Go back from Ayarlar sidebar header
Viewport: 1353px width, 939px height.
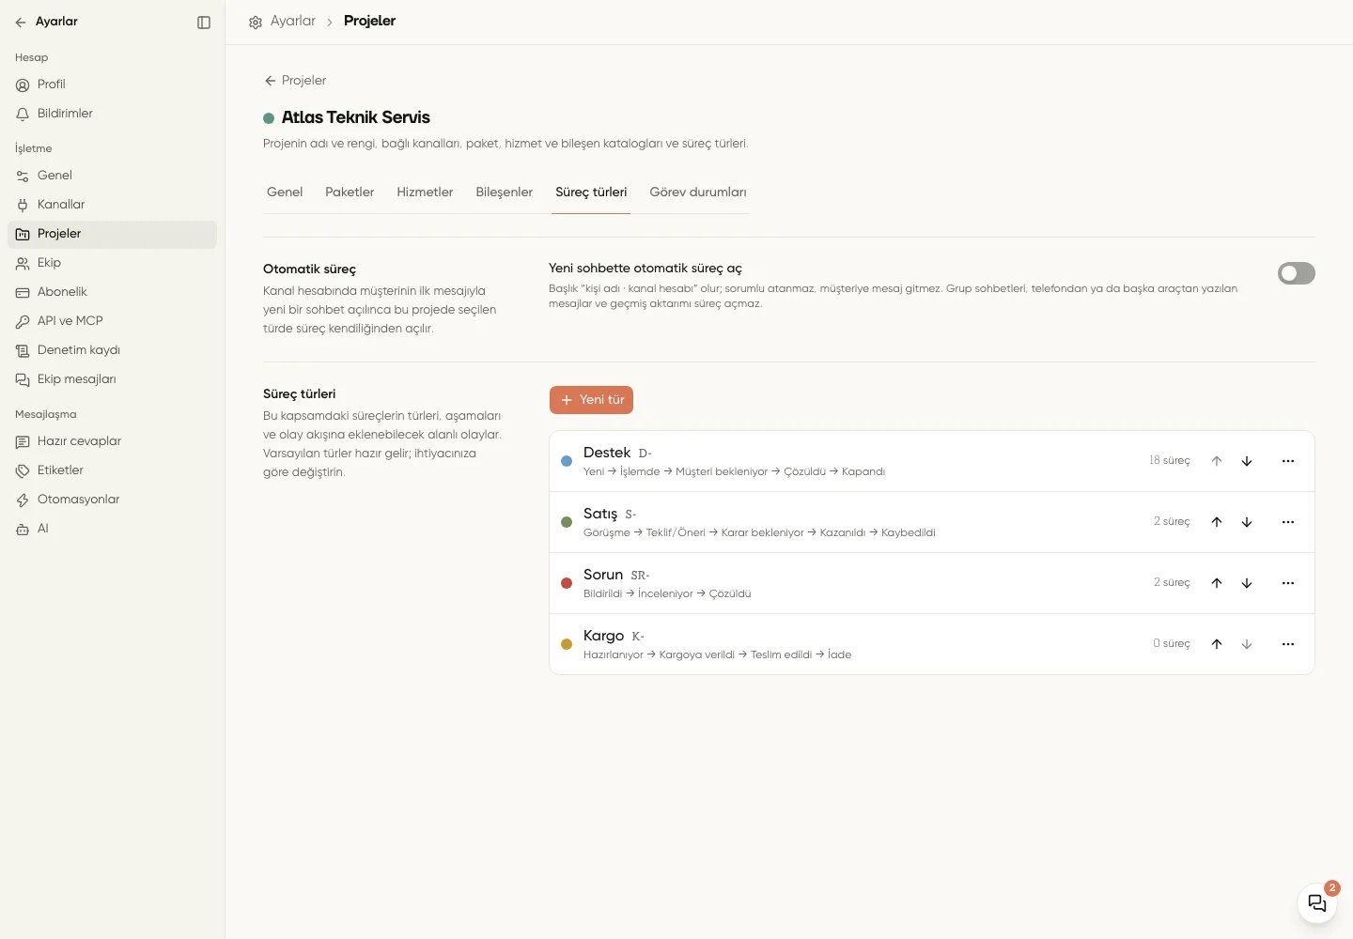pos(21,23)
